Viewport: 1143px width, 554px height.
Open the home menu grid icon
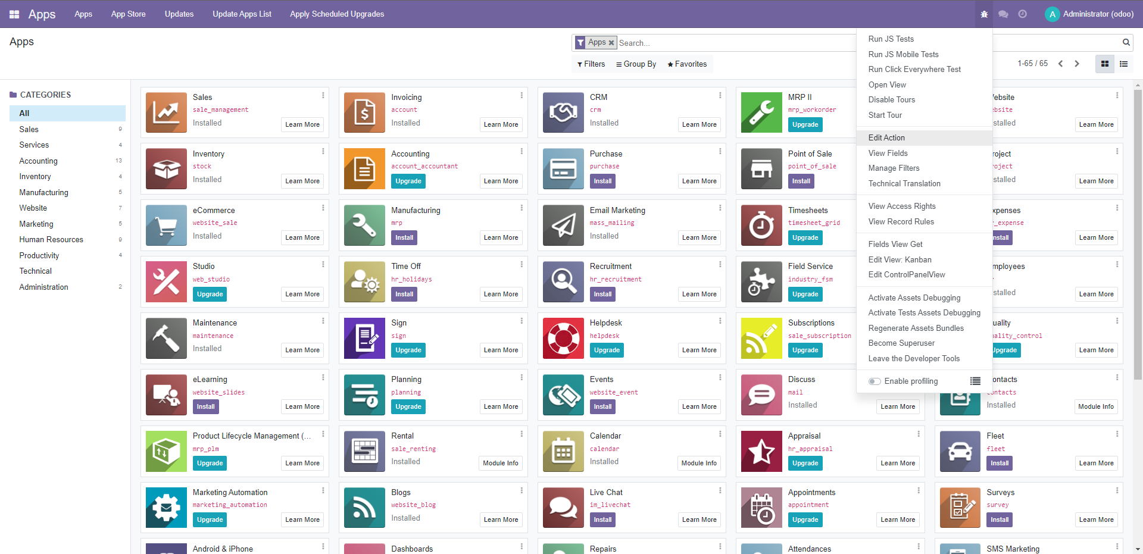14,14
